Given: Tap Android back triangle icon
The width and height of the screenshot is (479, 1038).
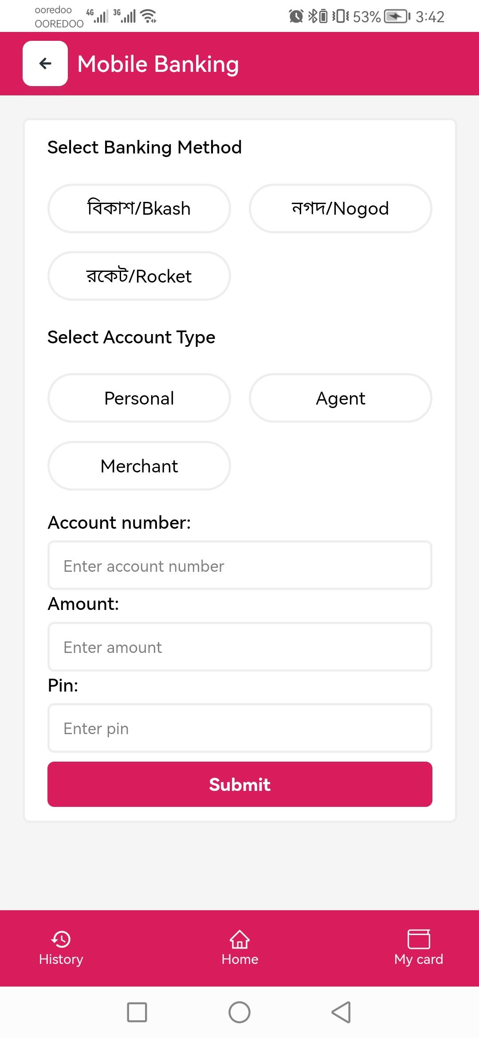Looking at the screenshot, I should (342, 1012).
